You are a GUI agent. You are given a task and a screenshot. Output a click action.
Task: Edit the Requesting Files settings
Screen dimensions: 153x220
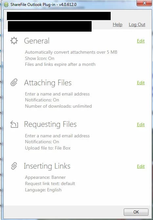[141, 124]
